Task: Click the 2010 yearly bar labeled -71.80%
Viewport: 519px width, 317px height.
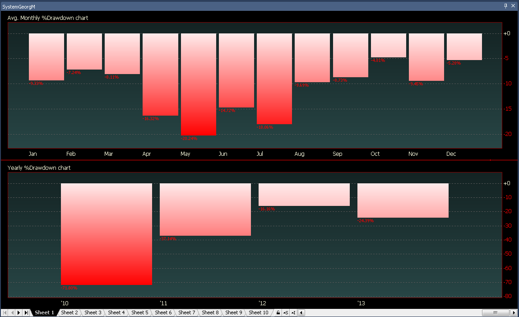Action: click(x=106, y=234)
